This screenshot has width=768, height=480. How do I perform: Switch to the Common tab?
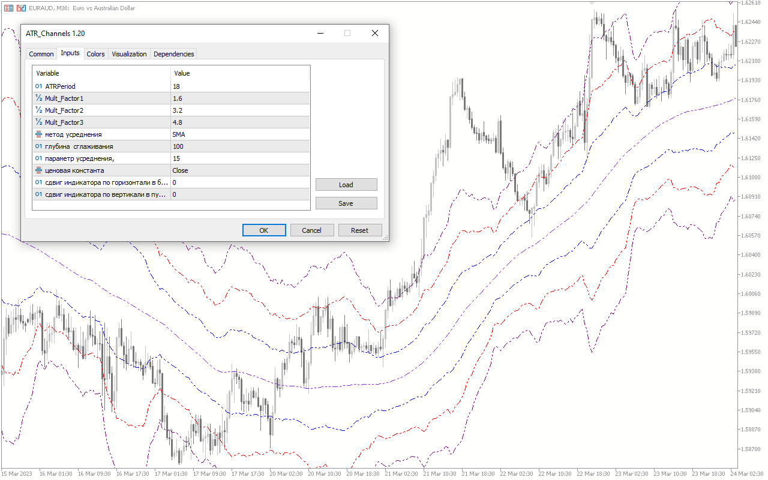tap(41, 54)
